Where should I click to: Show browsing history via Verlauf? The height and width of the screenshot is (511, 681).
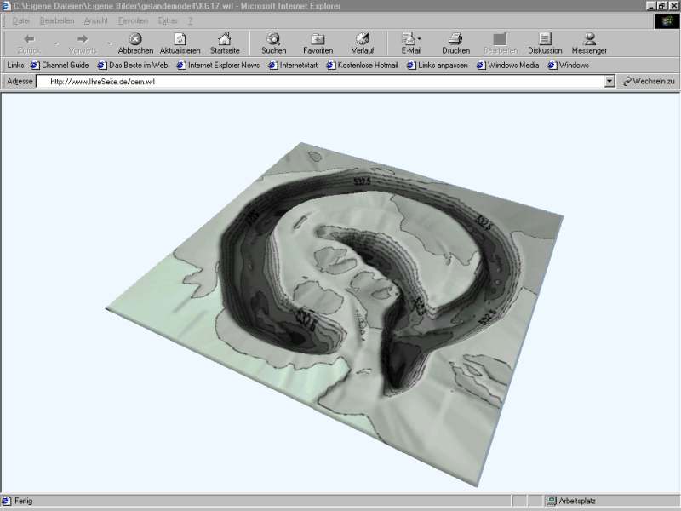click(x=363, y=39)
